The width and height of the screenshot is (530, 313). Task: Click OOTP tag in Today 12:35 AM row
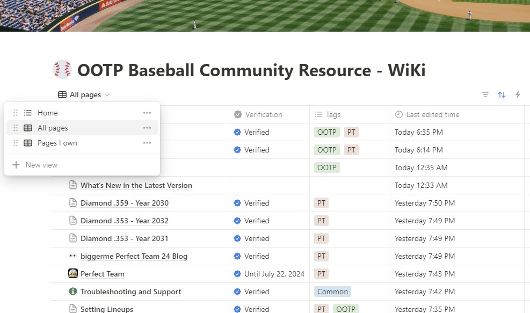[x=327, y=168]
